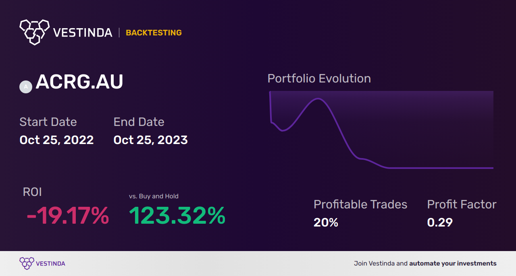Screen dimensions: 516x276
Task: Click the small purple Vestinda logo in footer
Action: (26, 264)
